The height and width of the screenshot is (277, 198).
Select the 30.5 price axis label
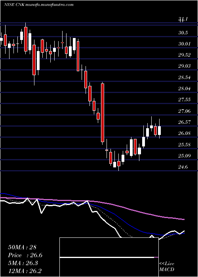click(183, 33)
